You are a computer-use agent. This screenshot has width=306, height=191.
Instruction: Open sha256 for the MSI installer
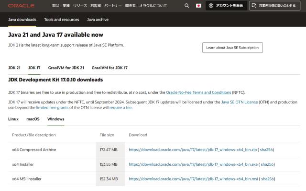coord(267,179)
